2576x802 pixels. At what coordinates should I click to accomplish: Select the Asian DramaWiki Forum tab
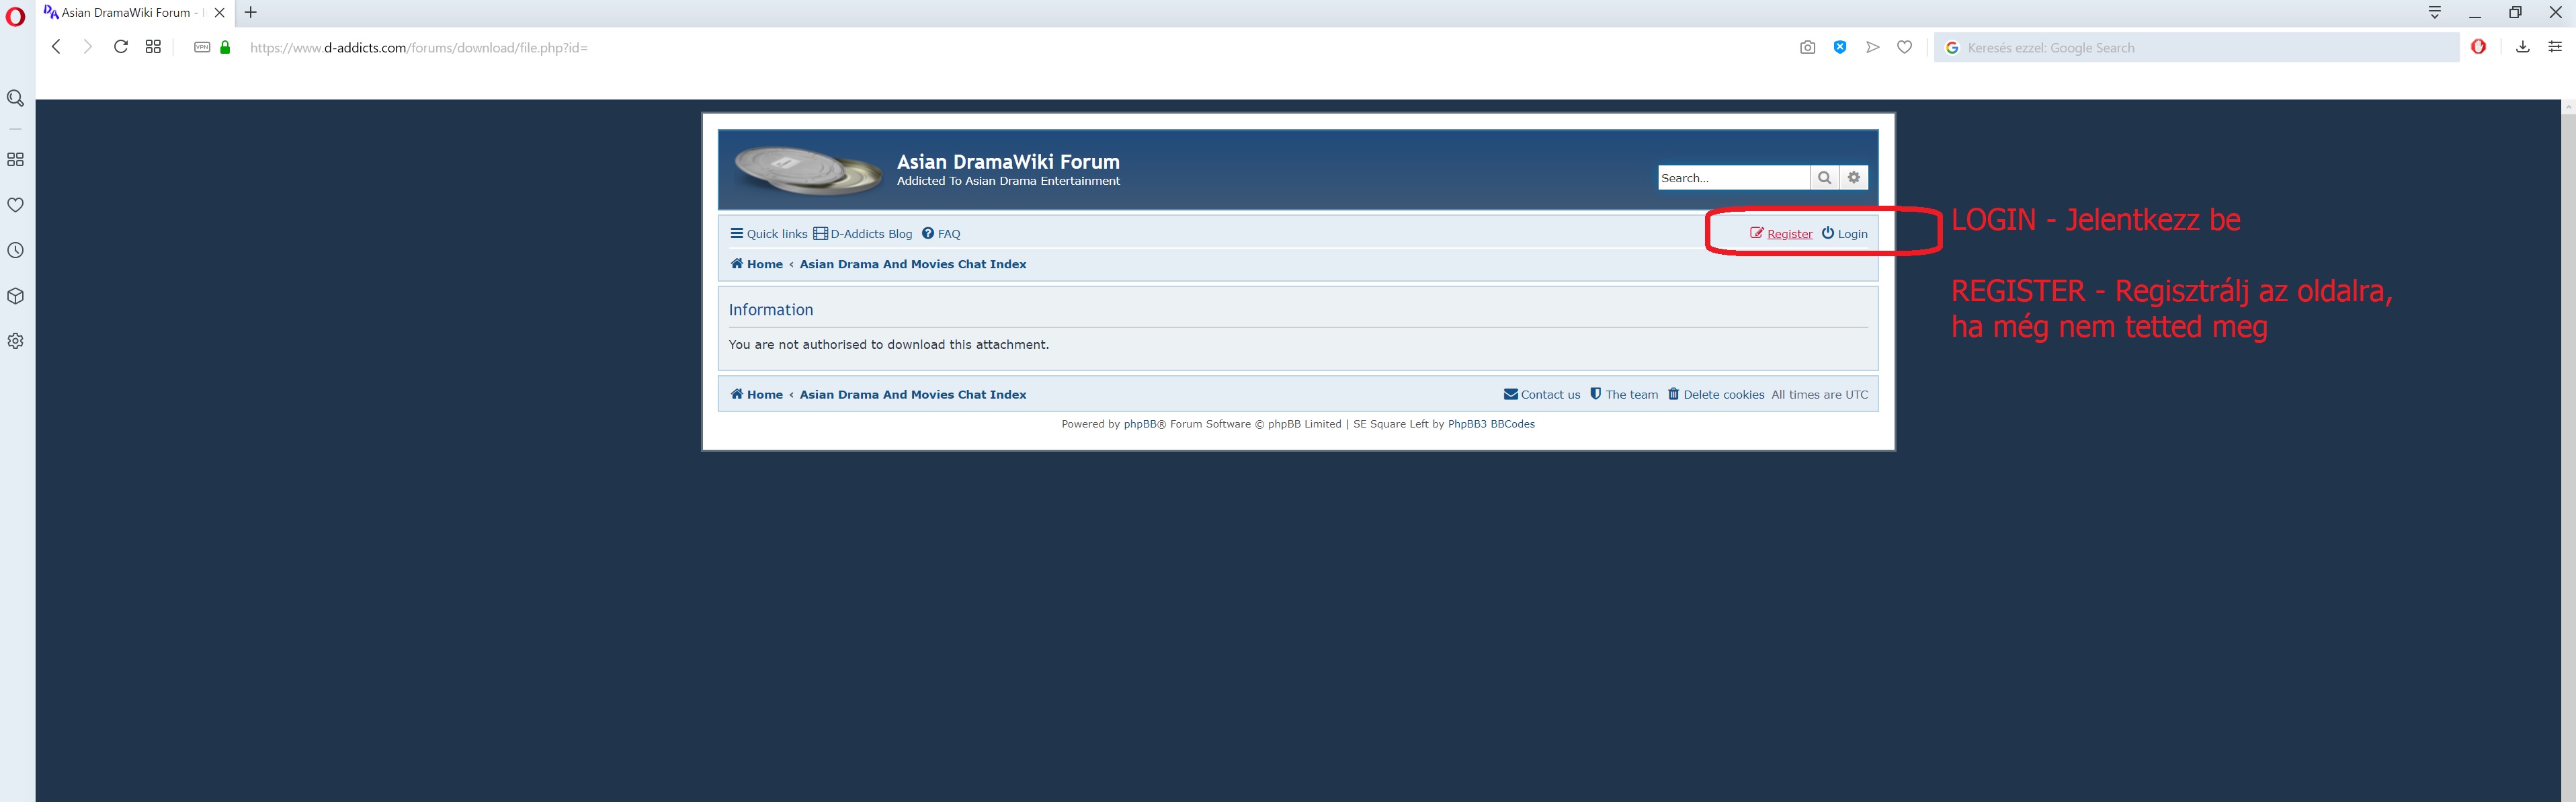(x=125, y=13)
